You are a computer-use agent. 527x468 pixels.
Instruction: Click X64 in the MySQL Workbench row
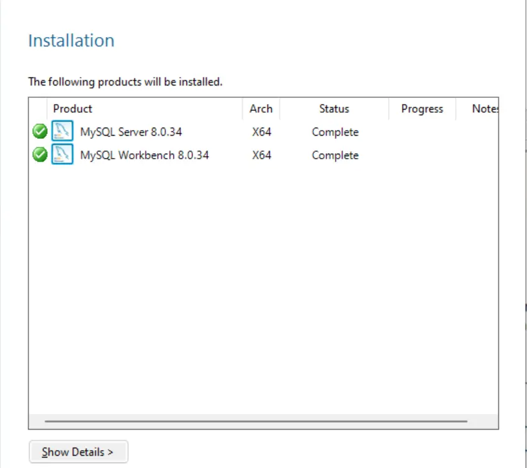click(x=261, y=155)
